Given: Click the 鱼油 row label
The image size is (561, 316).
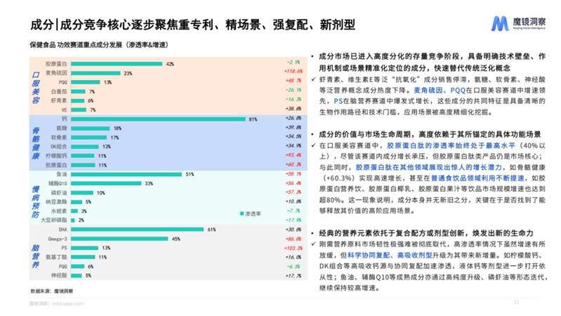Looking at the screenshot, I should tap(62, 174).
